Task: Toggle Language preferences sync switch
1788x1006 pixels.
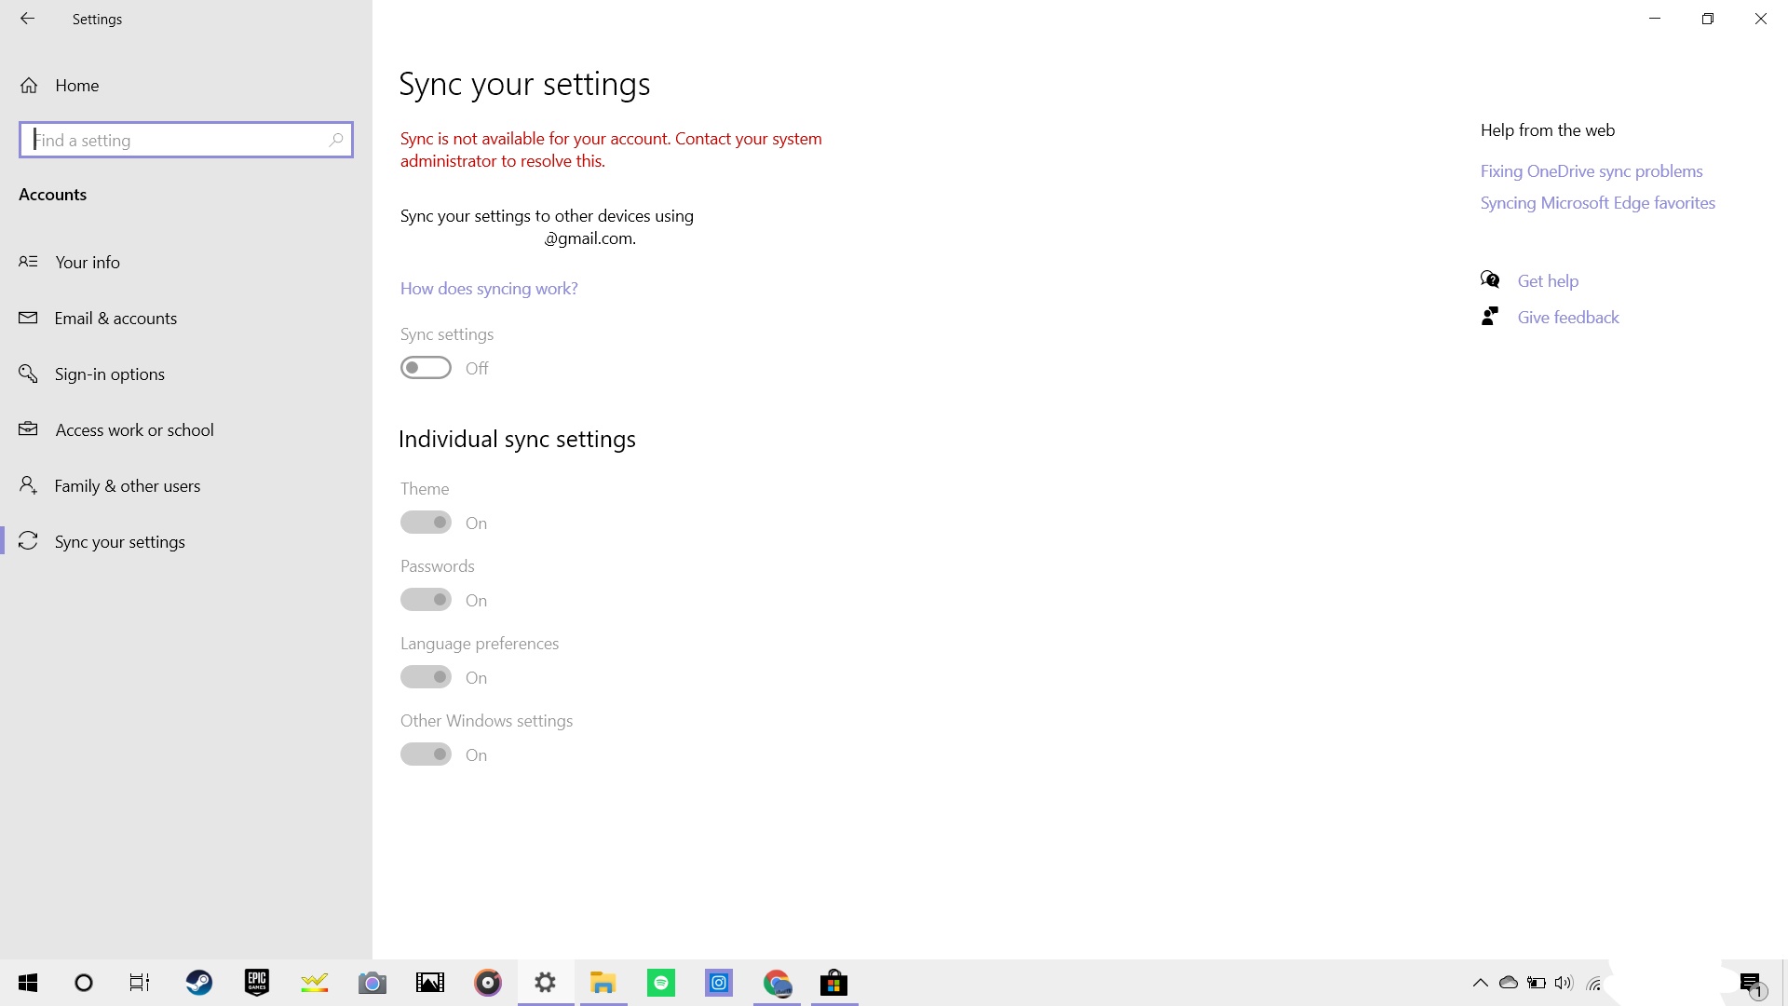Action: [426, 677]
